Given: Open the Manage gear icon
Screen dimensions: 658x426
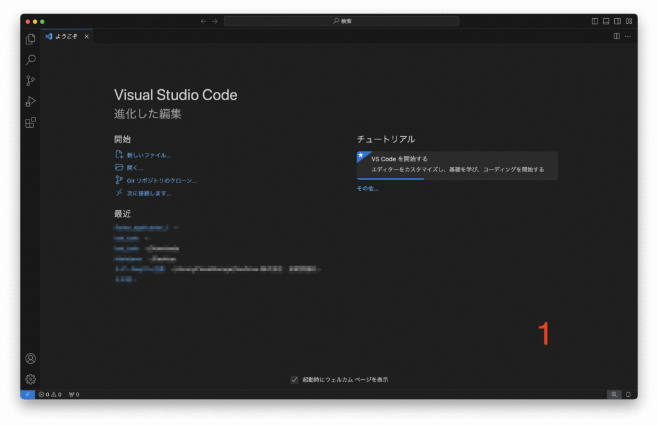Looking at the screenshot, I should [30, 379].
